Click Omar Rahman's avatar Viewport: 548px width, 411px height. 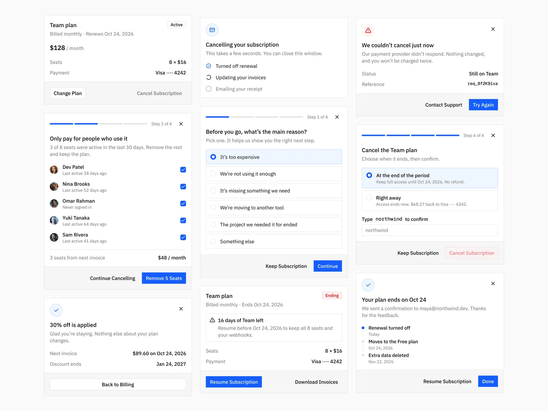point(54,204)
